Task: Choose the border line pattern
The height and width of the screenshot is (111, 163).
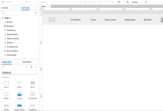Action: coord(150,2)
